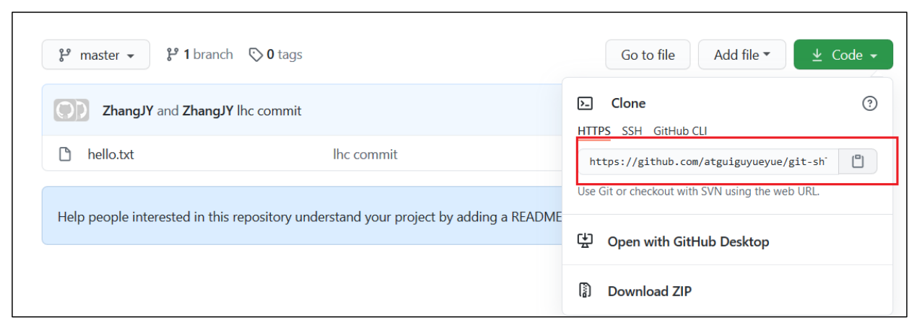922x325 pixels.
Task: Click the help question mark icon
Action: click(870, 104)
